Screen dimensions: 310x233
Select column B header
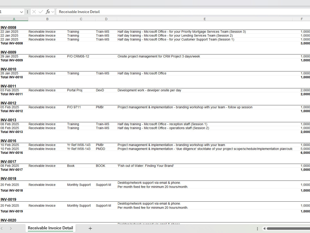click(x=47, y=19)
